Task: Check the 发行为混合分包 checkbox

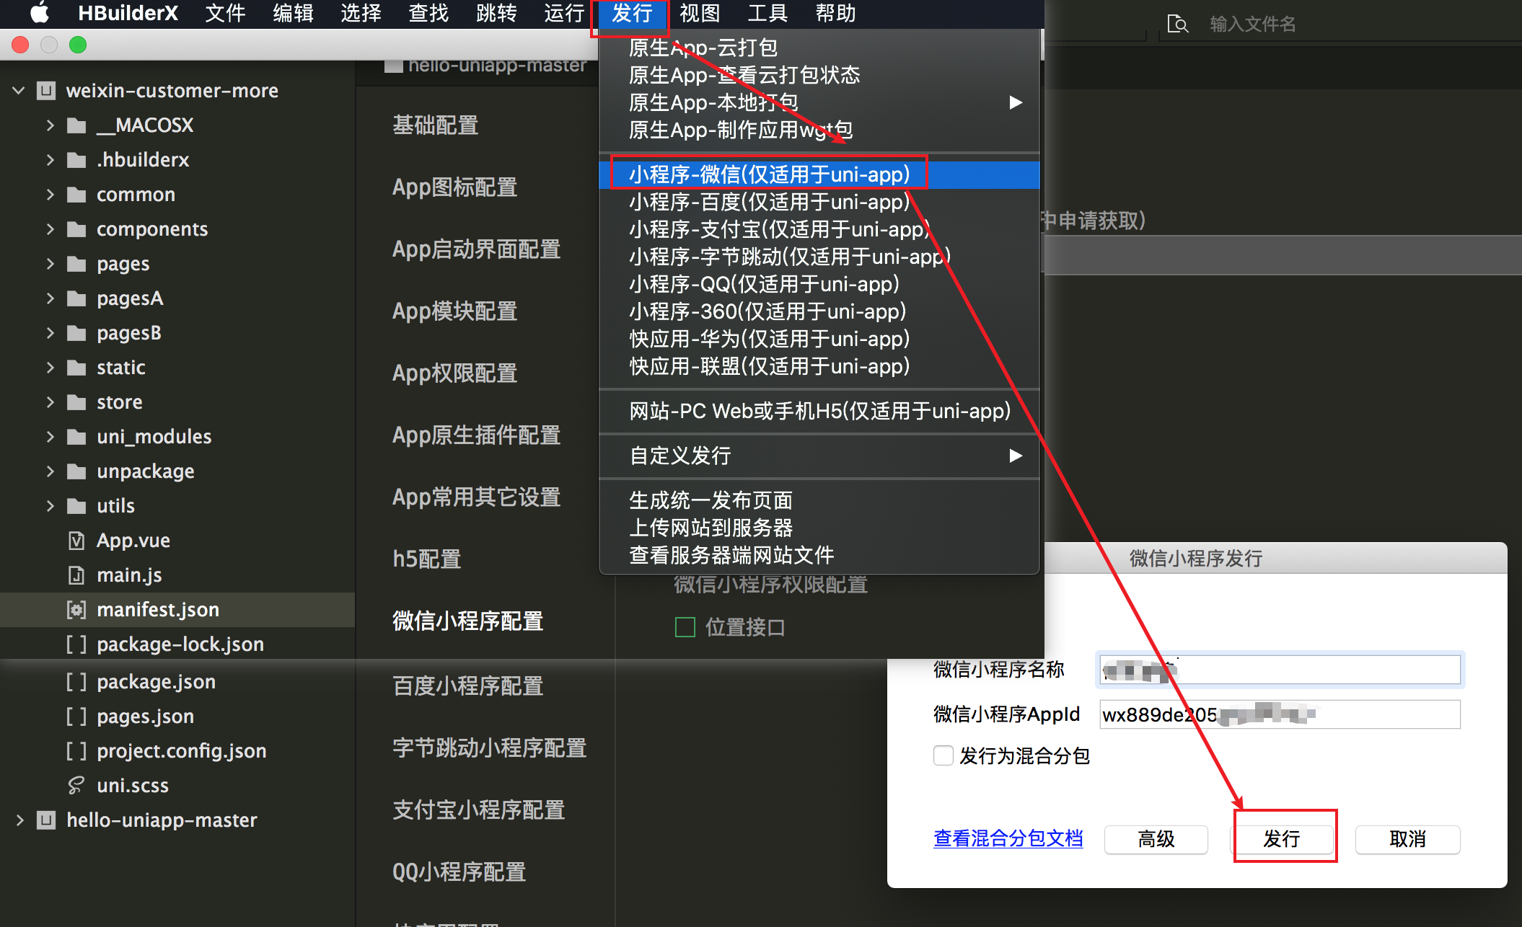Action: click(943, 755)
